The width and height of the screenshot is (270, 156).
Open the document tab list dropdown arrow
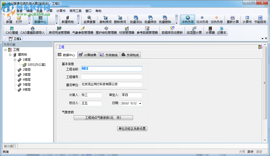(262, 38)
